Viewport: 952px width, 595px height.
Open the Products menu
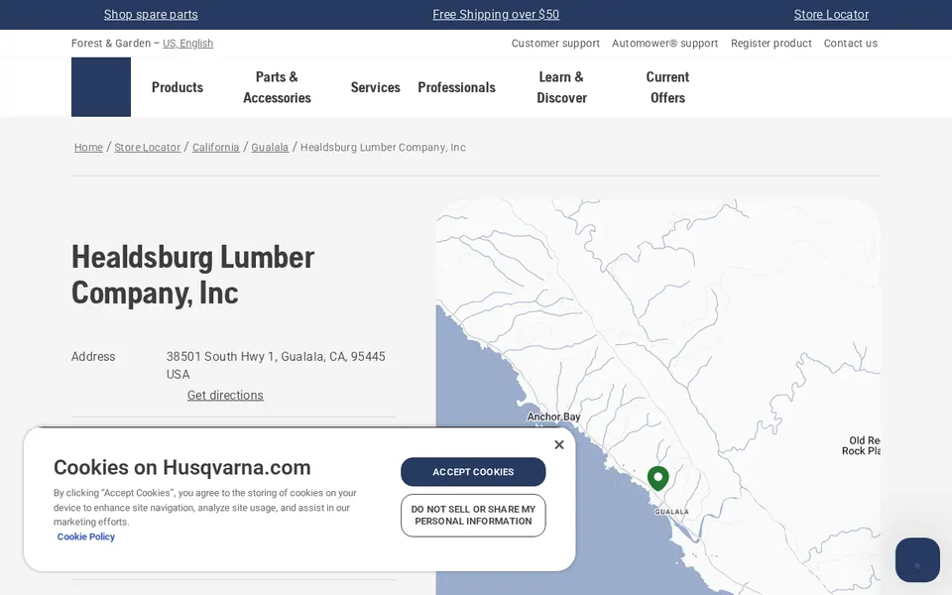178,87
